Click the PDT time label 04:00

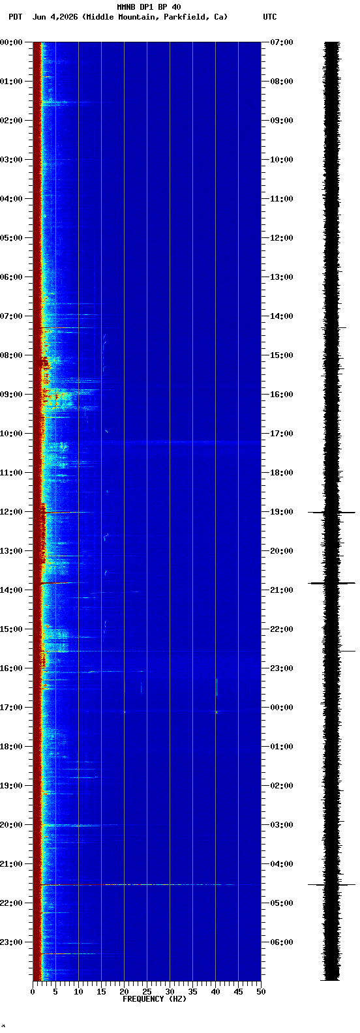point(11,199)
